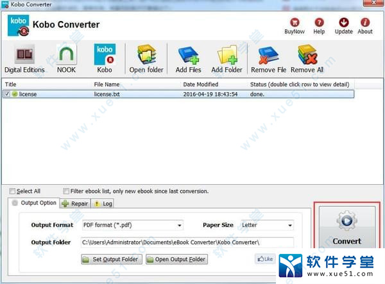
Task: Enable the Select All checkbox
Action: click(12, 191)
